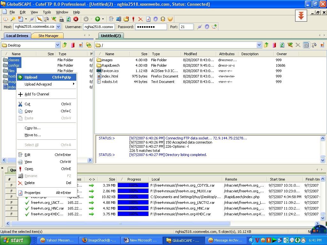Viewport: 327px width, 245px height.
Task: Open the New document dropdown arrow
Action: (26, 19)
